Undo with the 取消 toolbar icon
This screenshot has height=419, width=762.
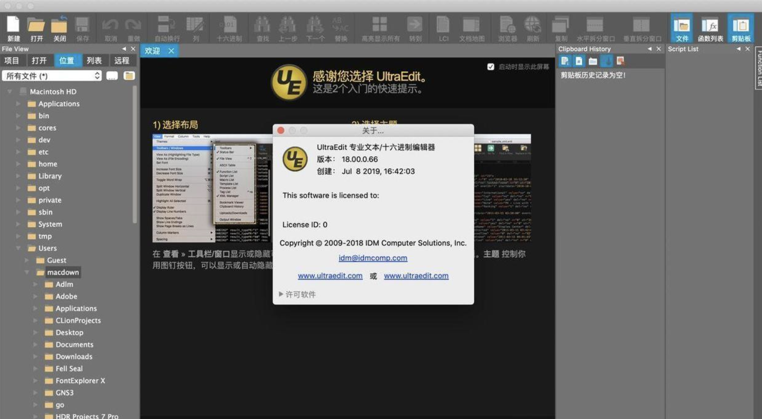pyautogui.click(x=110, y=25)
